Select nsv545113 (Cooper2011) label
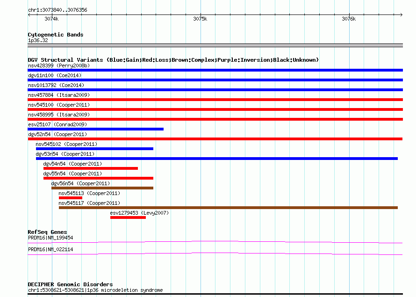The image size is (416, 297). click(89, 193)
